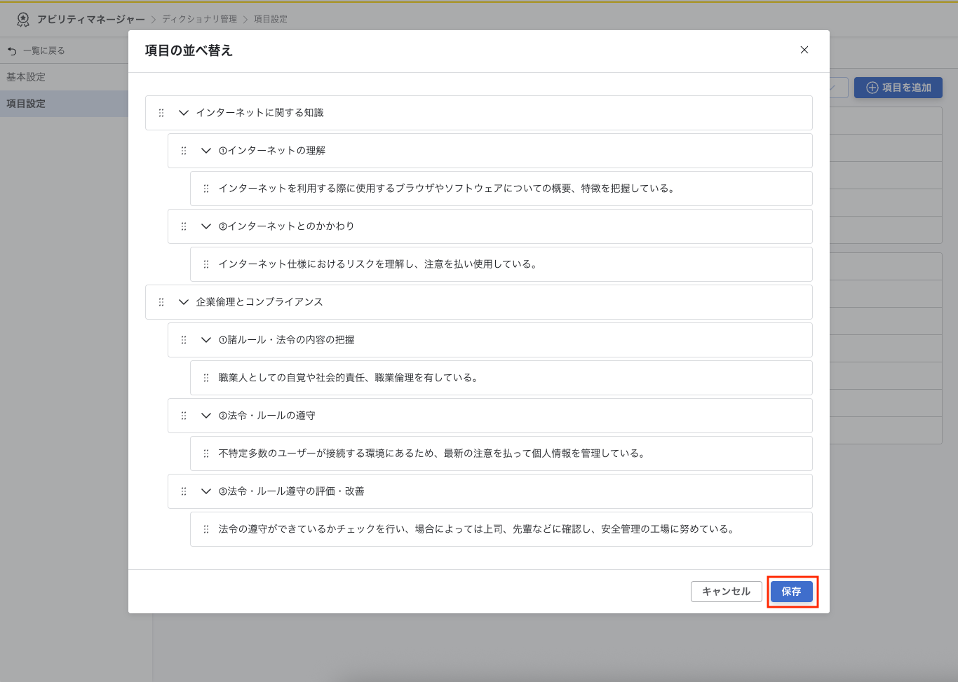Close the 項目の並べ替え dialog
The image size is (958, 682).
coord(804,50)
